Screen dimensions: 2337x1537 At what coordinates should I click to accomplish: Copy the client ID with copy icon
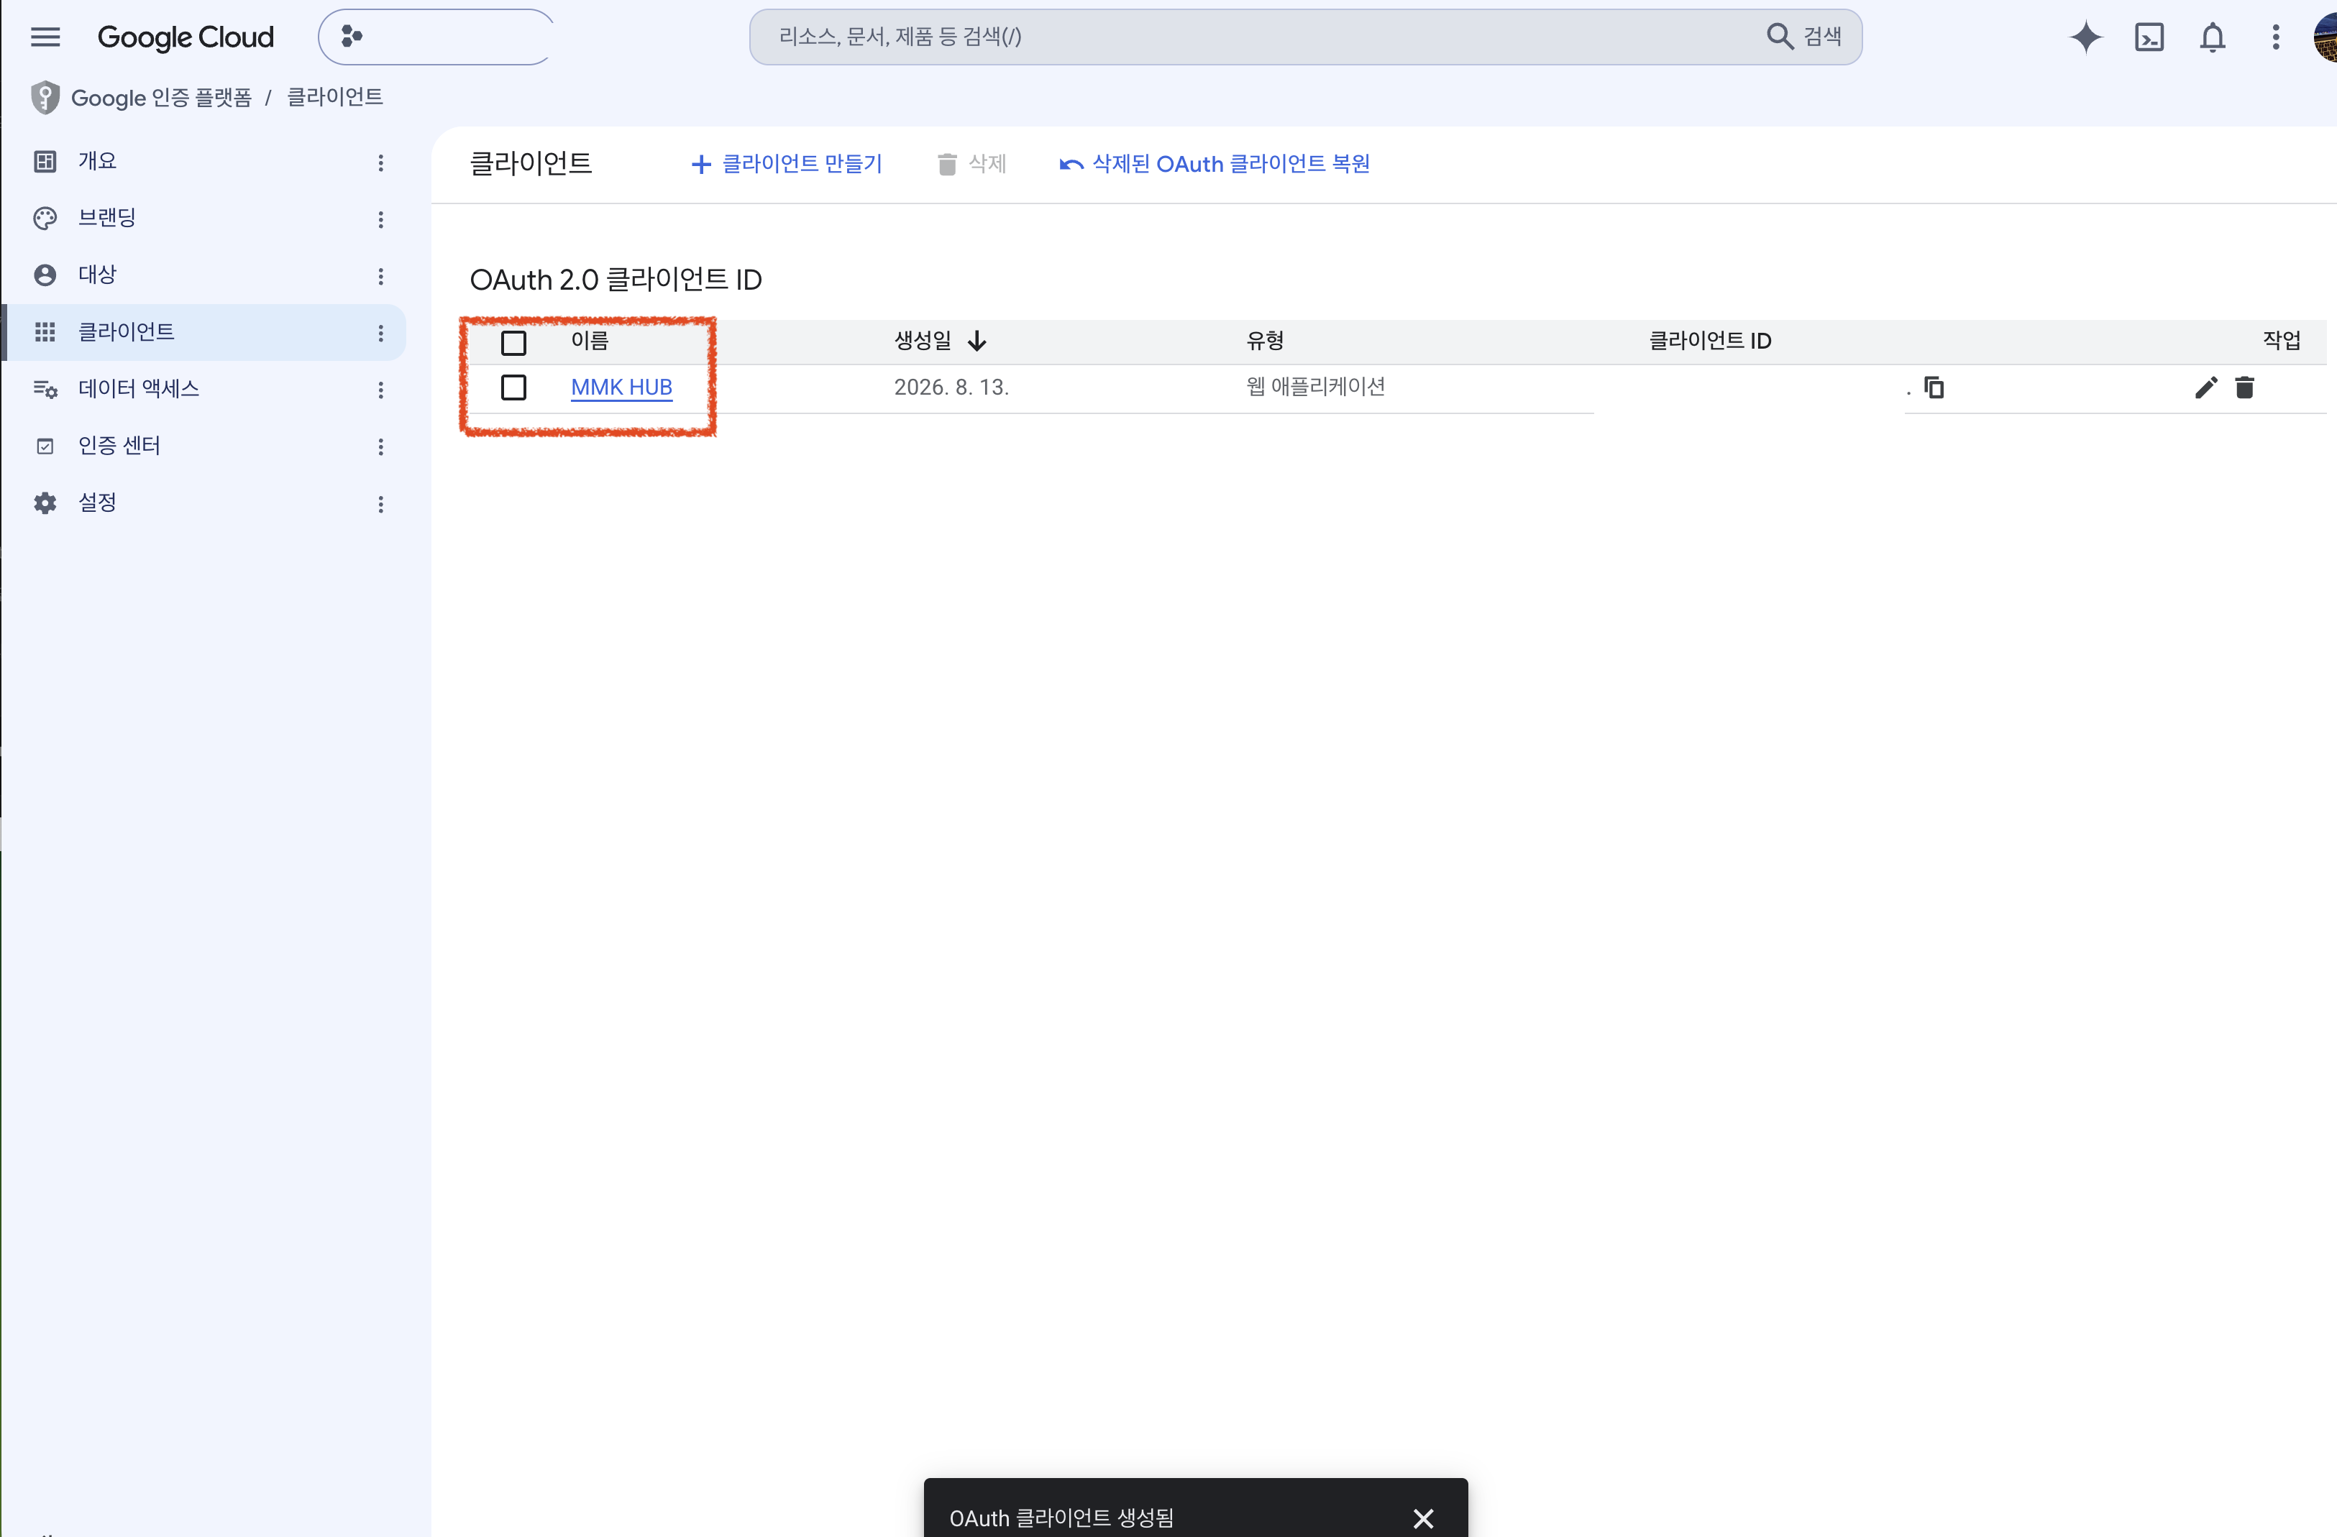point(1934,387)
